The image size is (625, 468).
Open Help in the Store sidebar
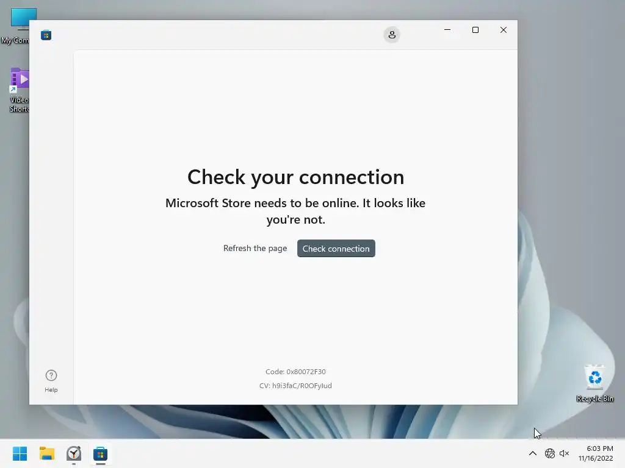click(51, 381)
